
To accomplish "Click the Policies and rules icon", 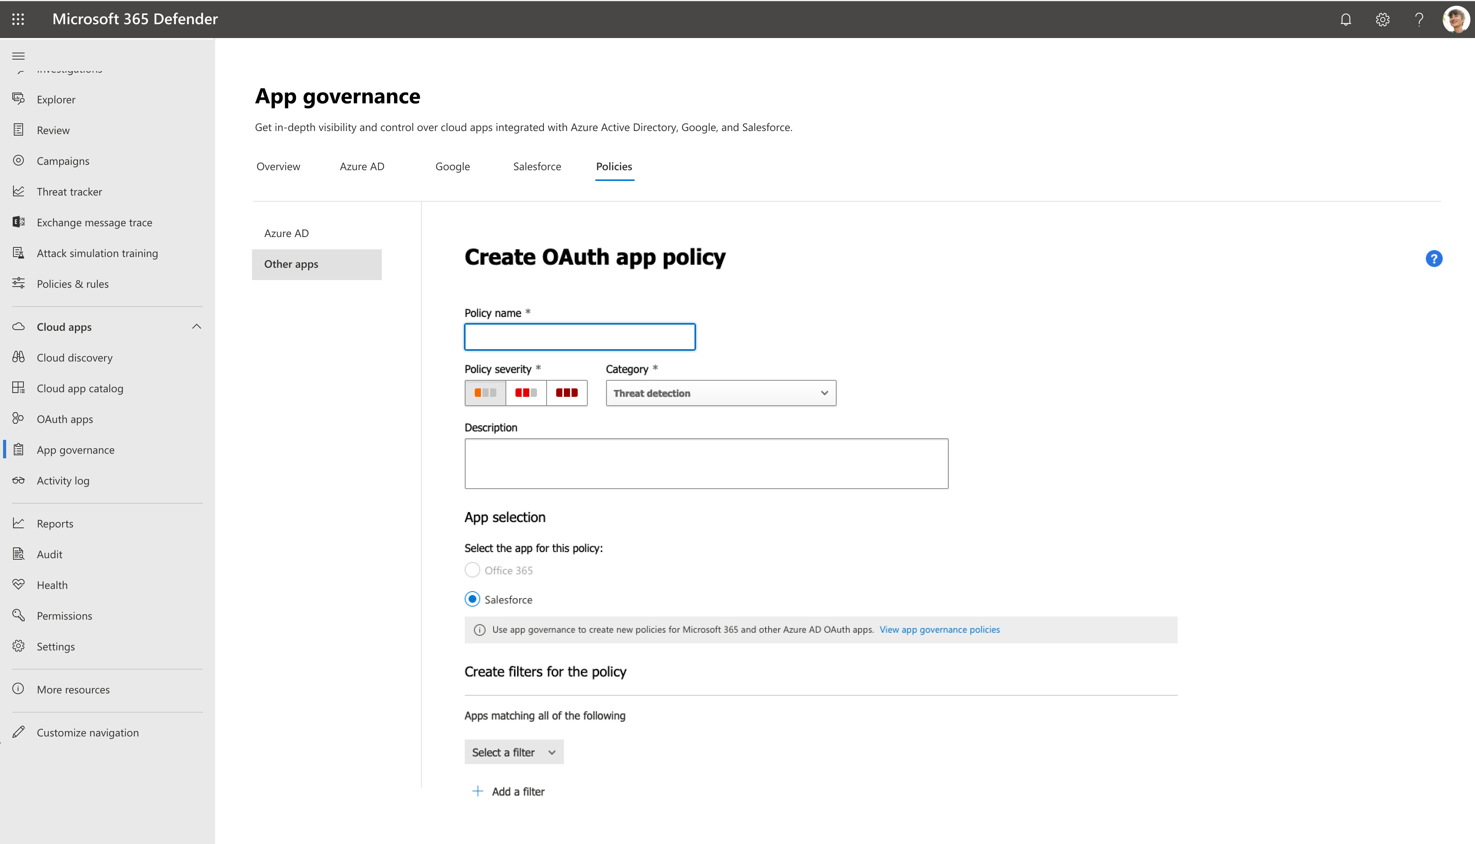I will (x=18, y=284).
